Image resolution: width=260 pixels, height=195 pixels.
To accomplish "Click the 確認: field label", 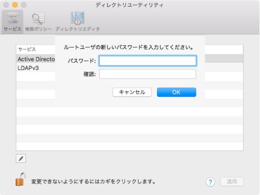I will coord(89,74).
